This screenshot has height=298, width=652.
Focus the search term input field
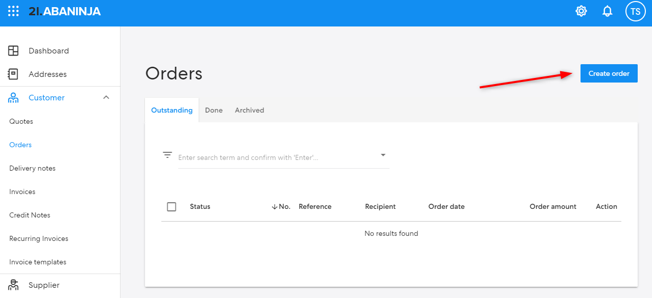277,157
